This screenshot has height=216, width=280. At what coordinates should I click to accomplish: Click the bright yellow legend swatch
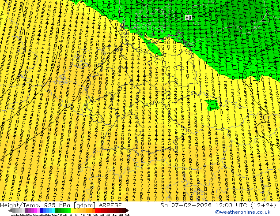(x=72, y=210)
